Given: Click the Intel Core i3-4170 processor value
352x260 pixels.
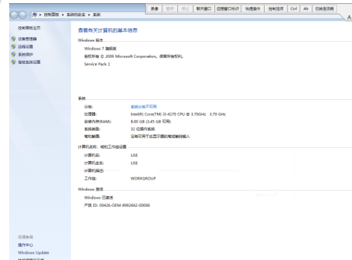Looking at the screenshot, I should [x=178, y=114].
